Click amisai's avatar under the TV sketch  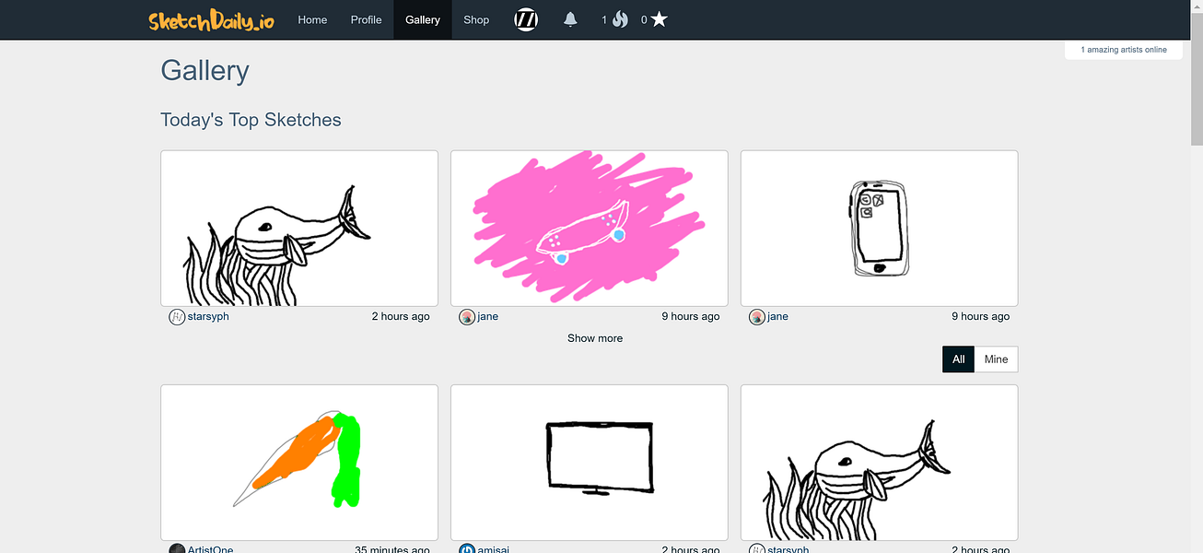pos(466,548)
